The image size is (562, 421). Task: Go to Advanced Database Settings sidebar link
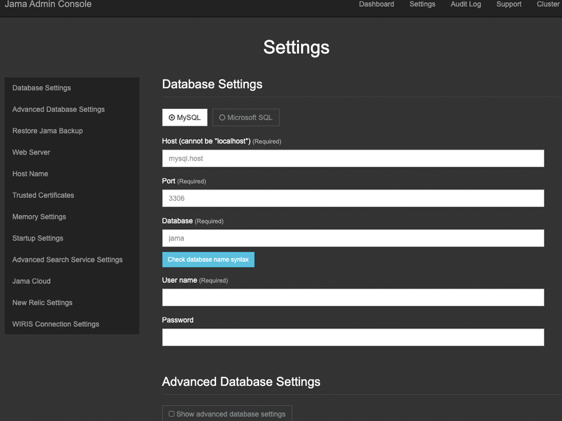(x=58, y=109)
